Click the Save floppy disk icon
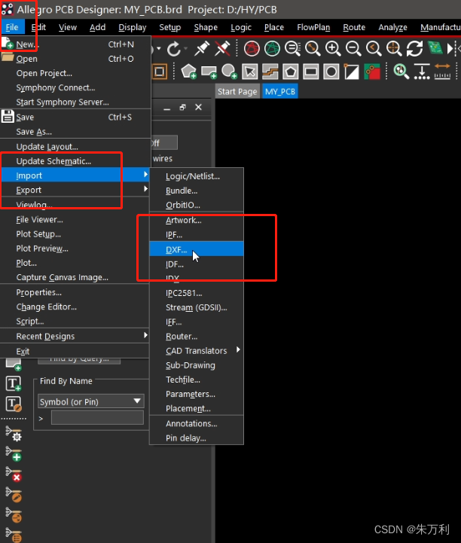 tap(8, 116)
